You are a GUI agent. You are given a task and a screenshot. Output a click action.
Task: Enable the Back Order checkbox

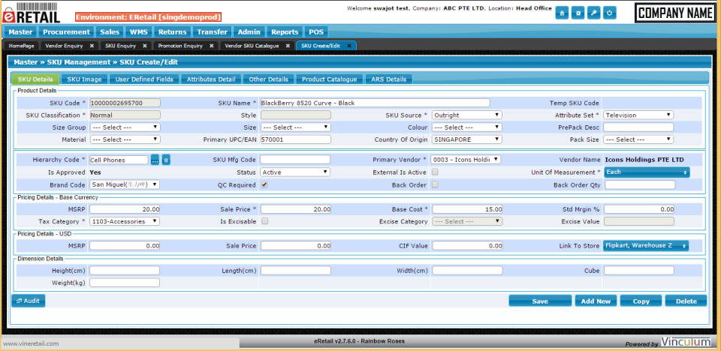tap(435, 184)
